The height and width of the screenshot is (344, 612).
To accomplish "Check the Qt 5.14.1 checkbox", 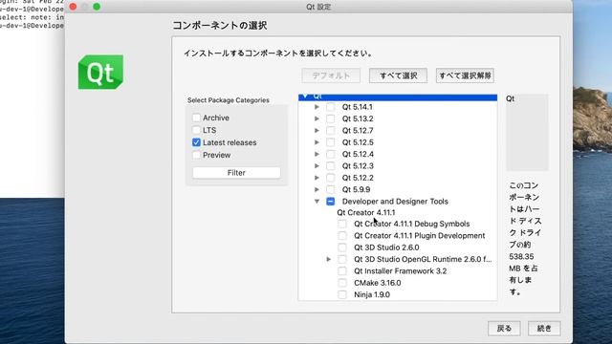I will 330,107.
